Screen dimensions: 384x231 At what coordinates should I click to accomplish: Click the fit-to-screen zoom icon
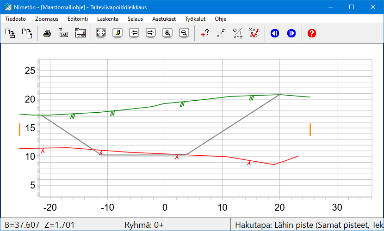point(101,33)
